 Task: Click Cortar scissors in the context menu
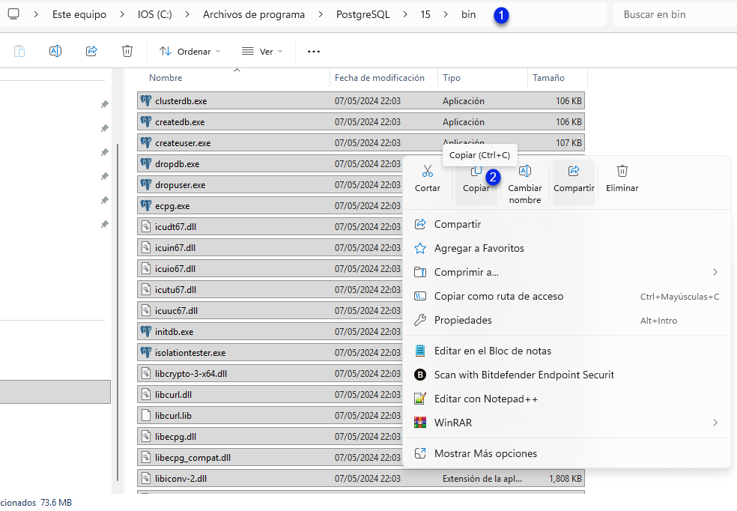427,178
